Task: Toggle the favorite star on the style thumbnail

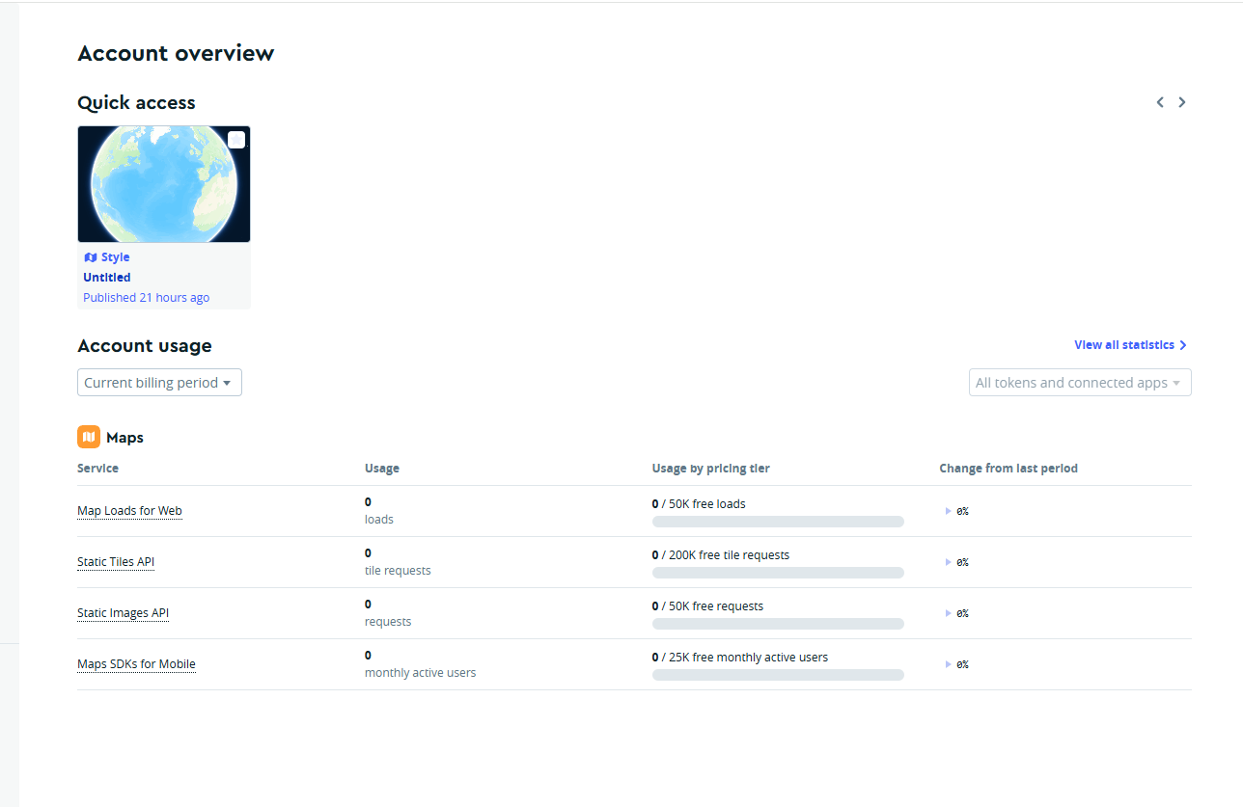Action: pyautogui.click(x=236, y=140)
